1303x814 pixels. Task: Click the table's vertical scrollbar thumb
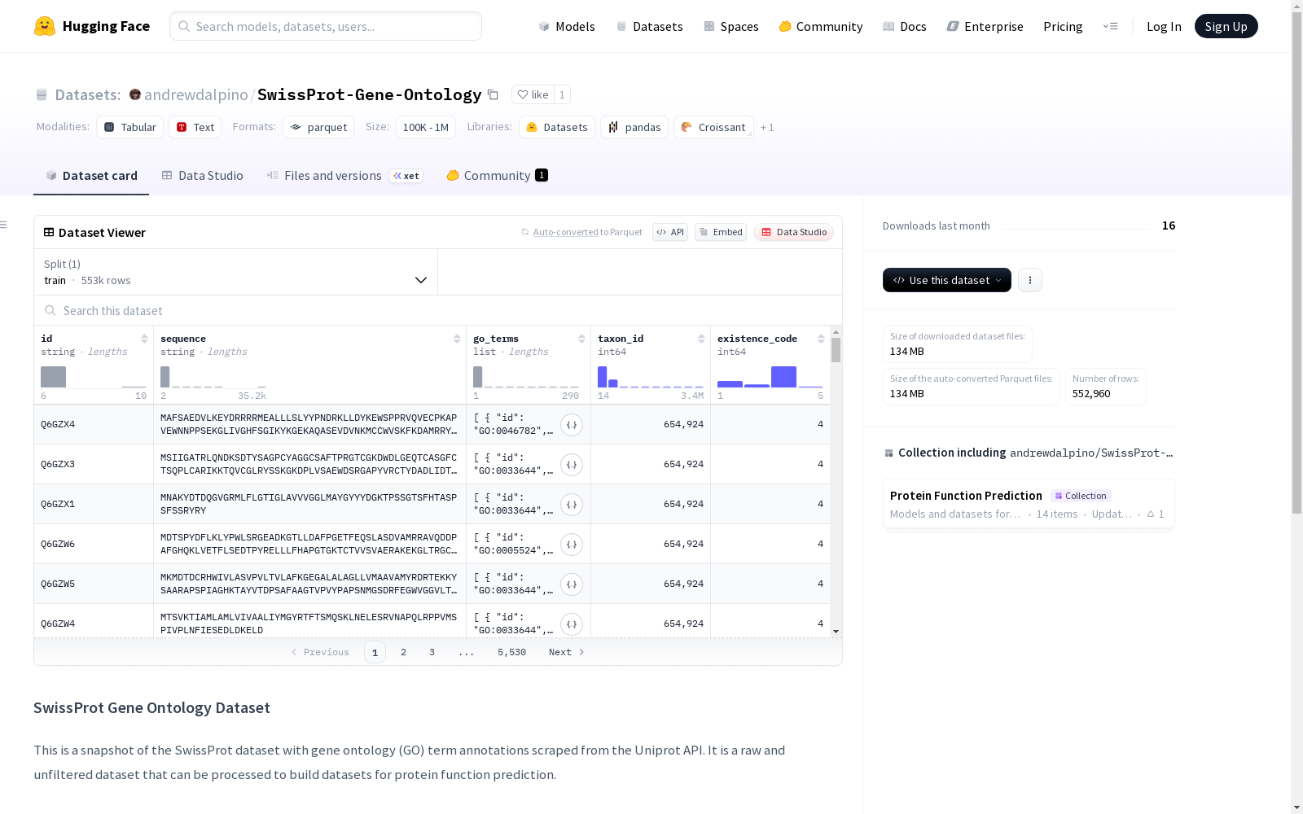[x=836, y=350]
